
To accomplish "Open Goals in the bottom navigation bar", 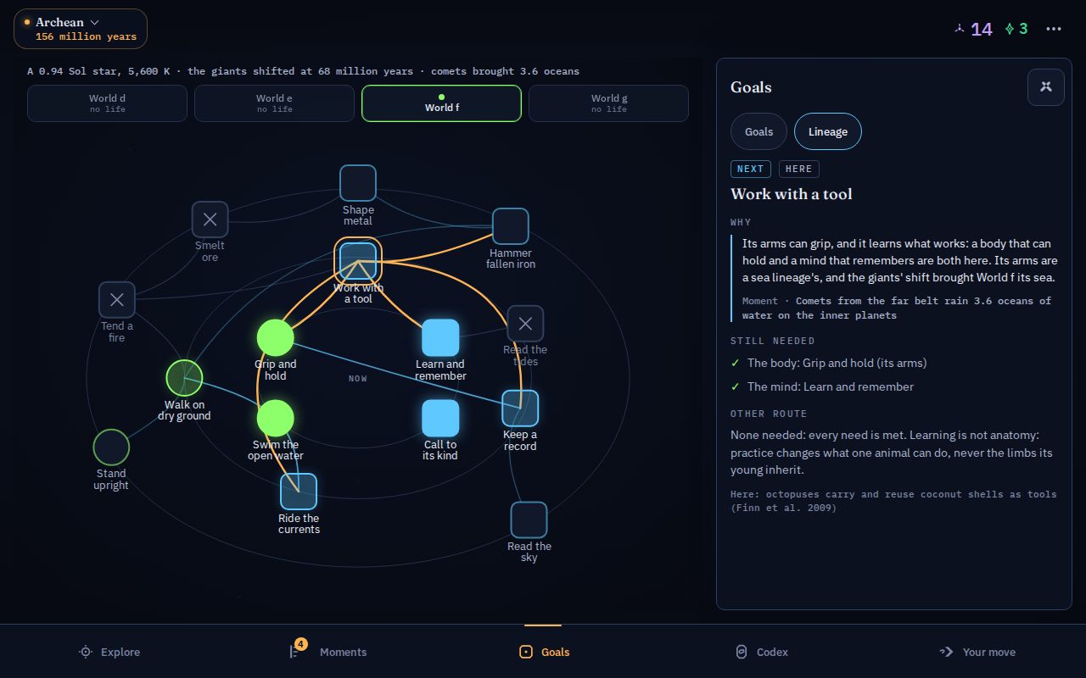I will click(544, 652).
